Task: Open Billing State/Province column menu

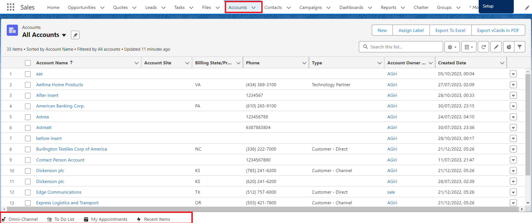Action: click(x=239, y=63)
